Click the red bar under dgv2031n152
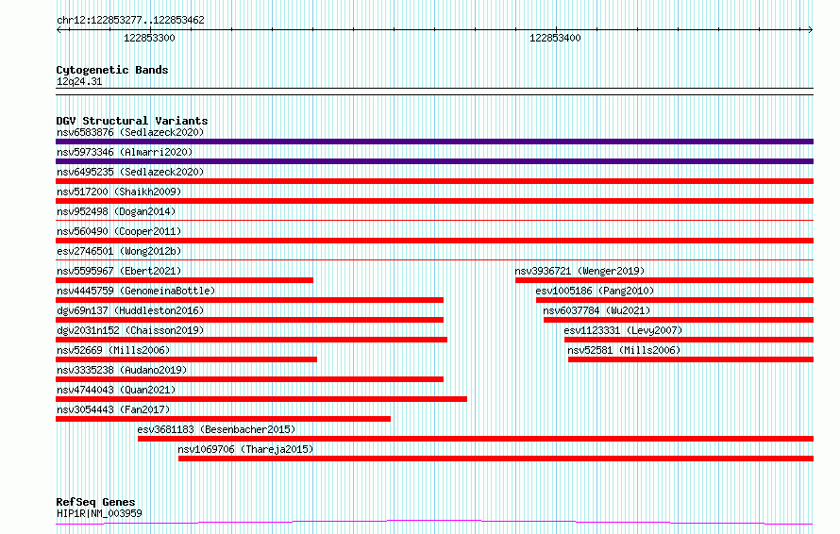This screenshot has width=840, height=534. tap(251, 340)
